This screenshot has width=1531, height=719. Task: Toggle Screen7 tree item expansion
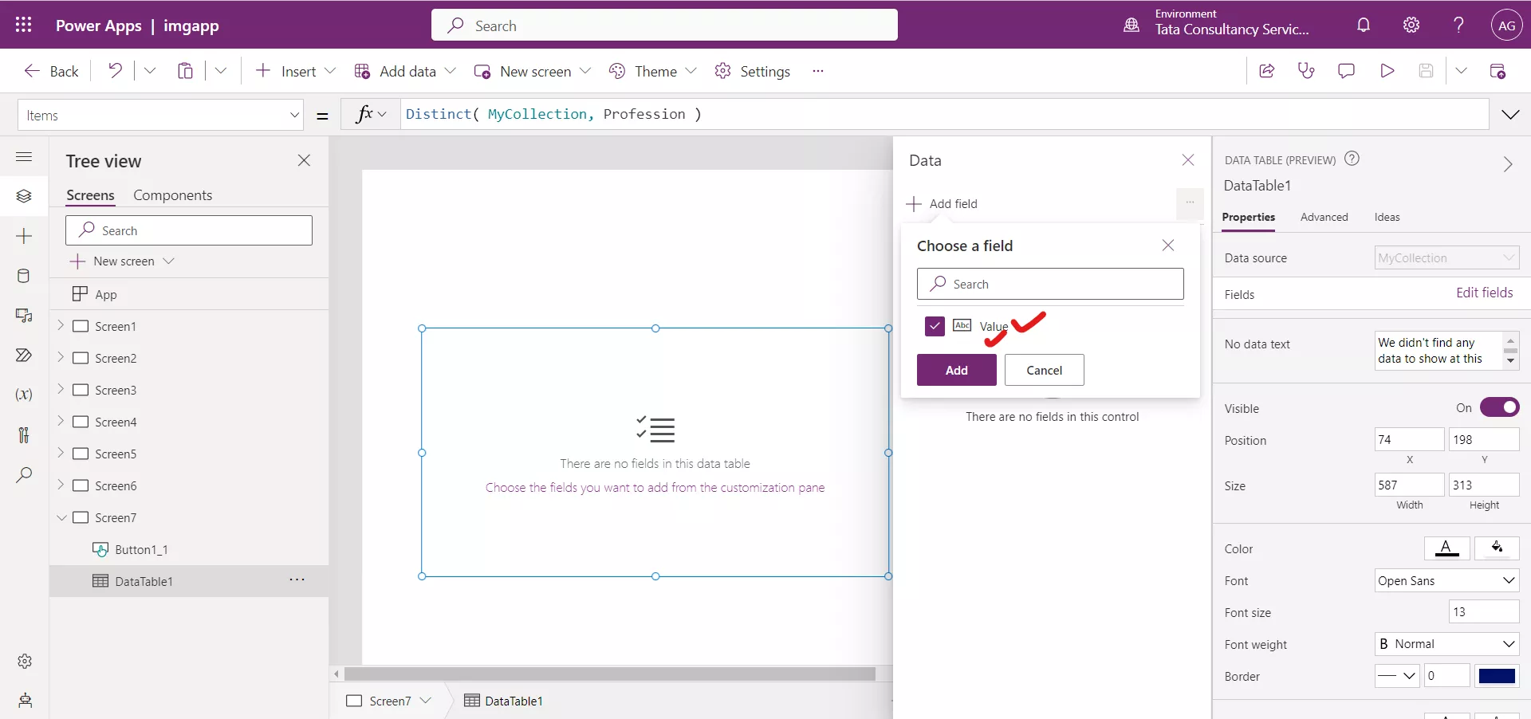click(x=62, y=517)
